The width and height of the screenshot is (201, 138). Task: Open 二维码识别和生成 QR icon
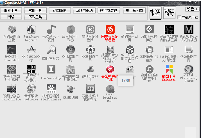pos(31,69)
